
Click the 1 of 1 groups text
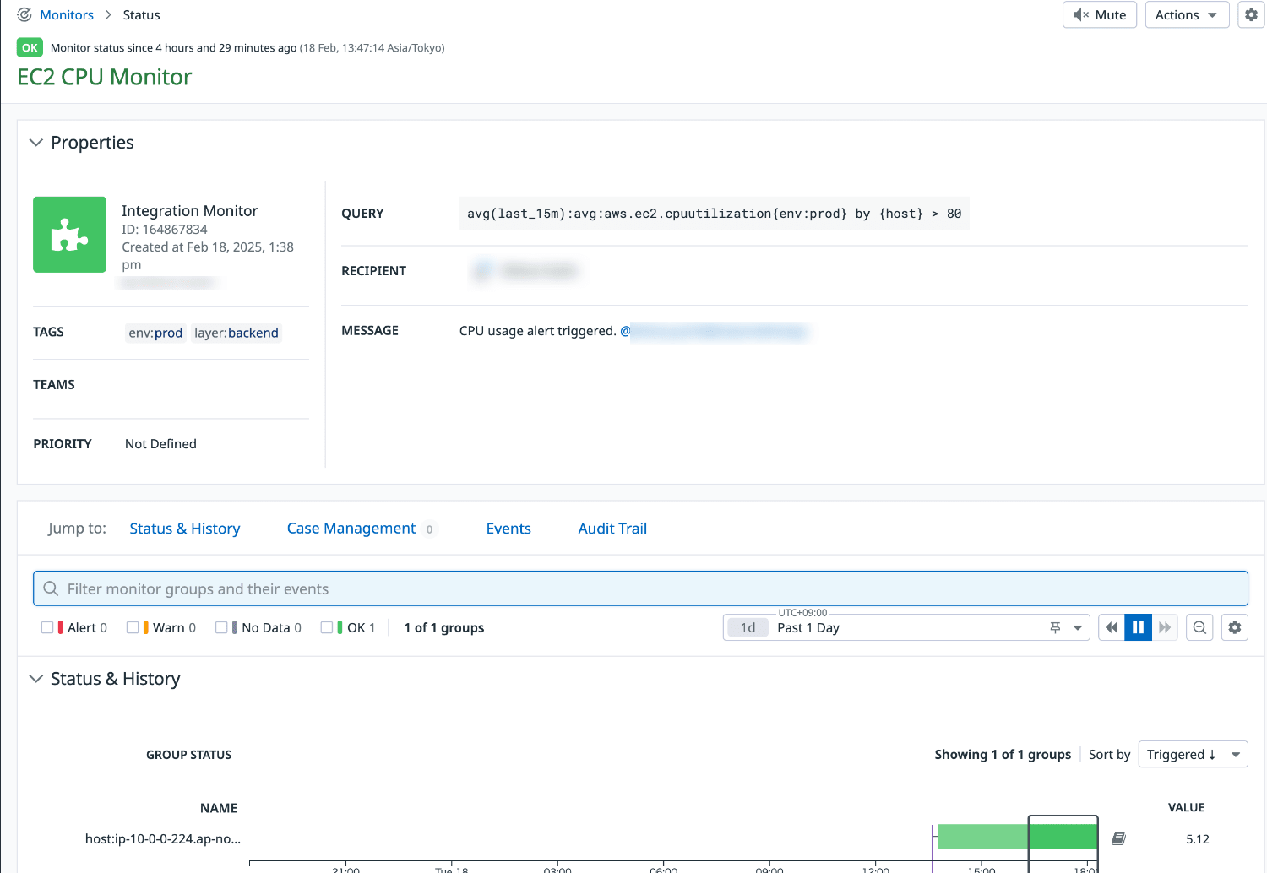click(x=444, y=627)
